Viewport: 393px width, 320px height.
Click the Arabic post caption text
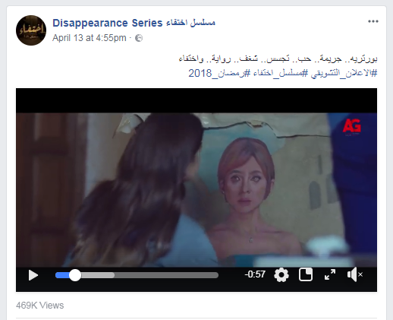pos(278,59)
